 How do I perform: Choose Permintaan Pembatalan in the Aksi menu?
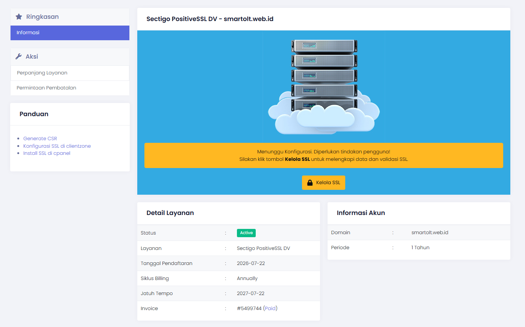pos(70,88)
